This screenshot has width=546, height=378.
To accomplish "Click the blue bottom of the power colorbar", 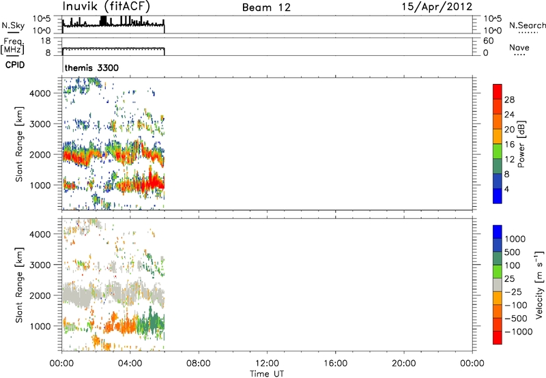I will click(498, 196).
